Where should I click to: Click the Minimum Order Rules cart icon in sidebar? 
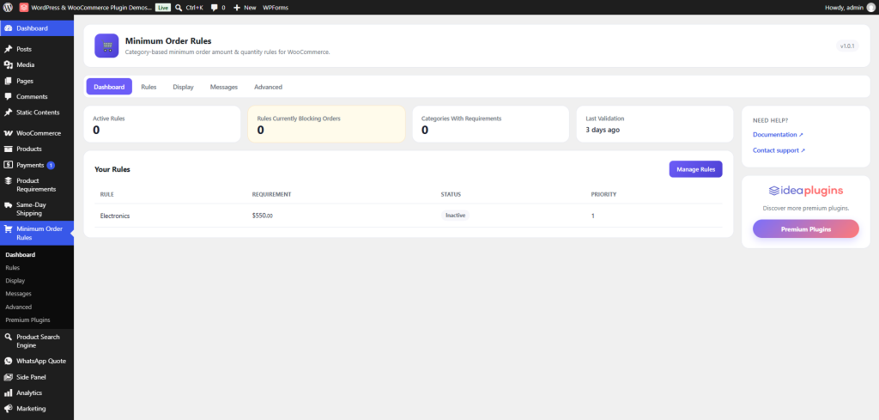coord(9,228)
